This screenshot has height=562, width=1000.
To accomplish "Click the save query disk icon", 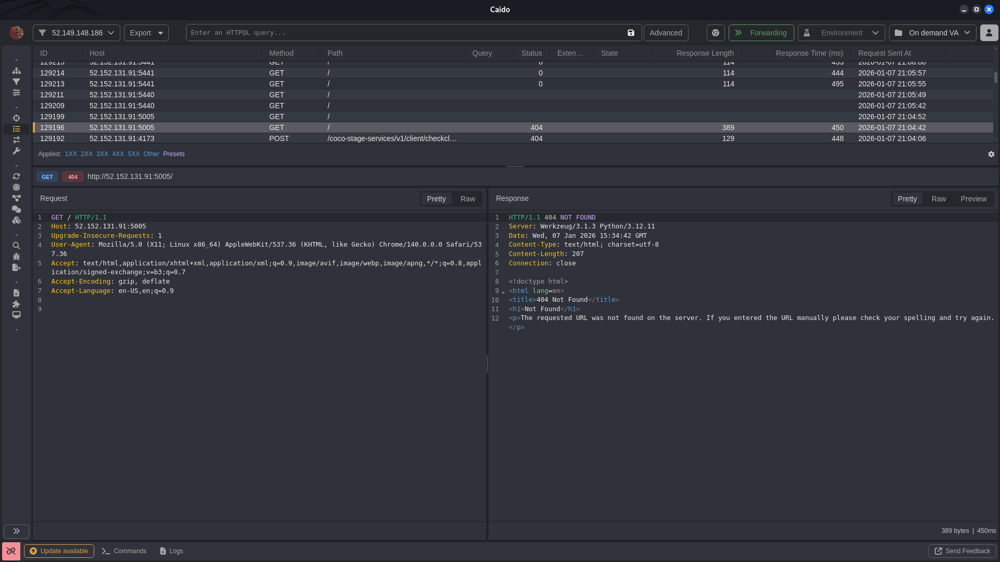I will 631,33.
